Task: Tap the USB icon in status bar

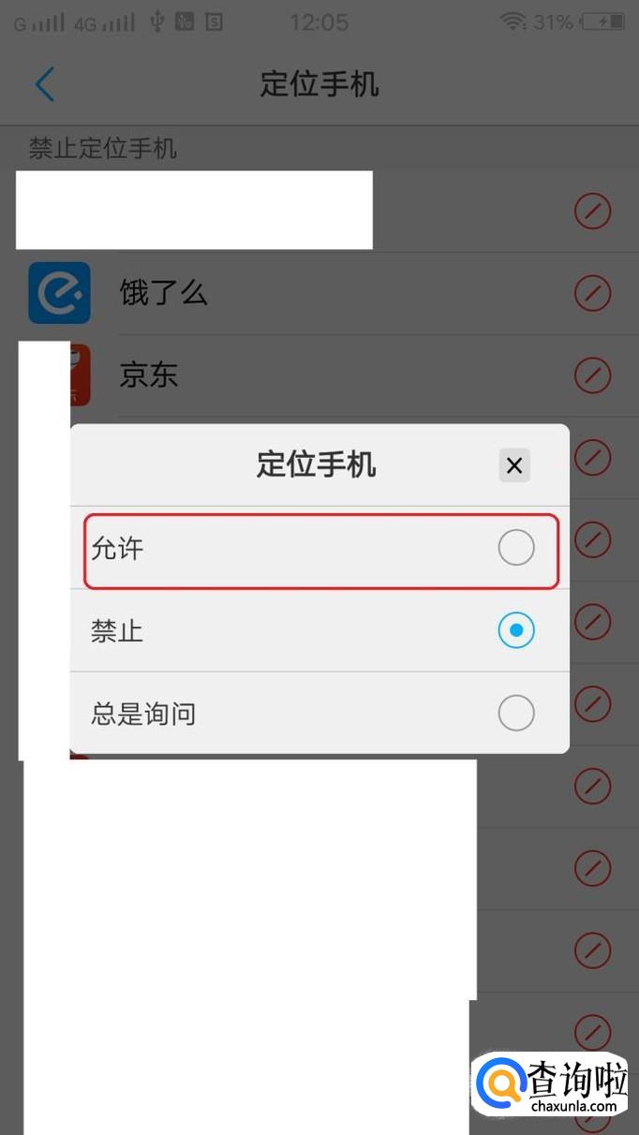Action: click(157, 22)
